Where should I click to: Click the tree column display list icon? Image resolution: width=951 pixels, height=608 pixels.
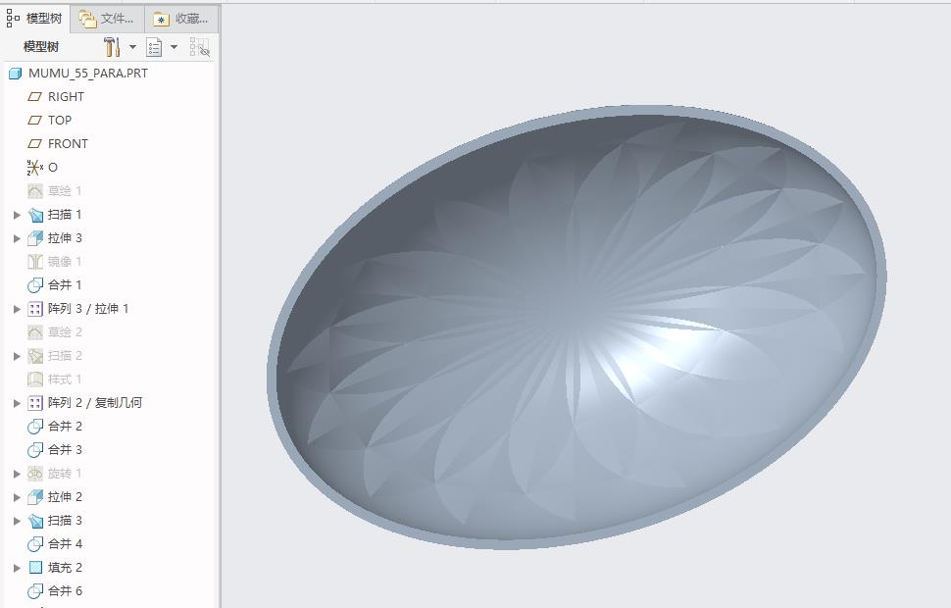point(154,47)
